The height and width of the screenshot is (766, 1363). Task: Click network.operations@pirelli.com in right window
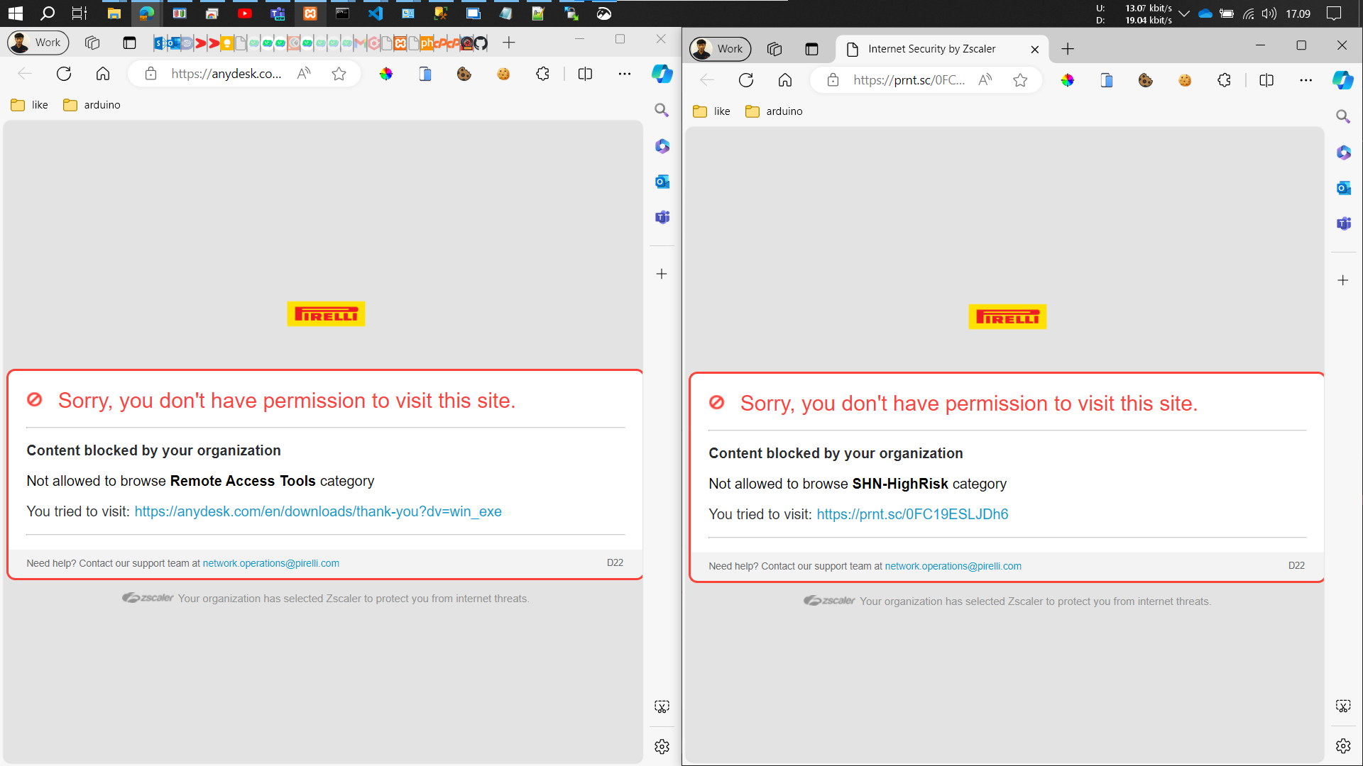(x=953, y=566)
